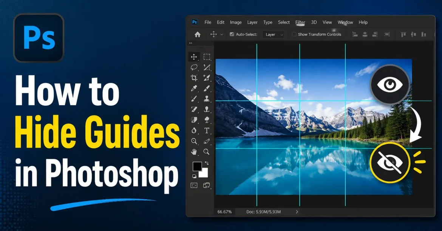Open the Auto-Select Layer dropdown
This screenshot has height=231, width=442.
tap(273, 34)
